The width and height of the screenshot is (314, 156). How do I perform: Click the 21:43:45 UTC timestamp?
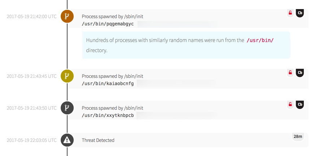(32, 76)
